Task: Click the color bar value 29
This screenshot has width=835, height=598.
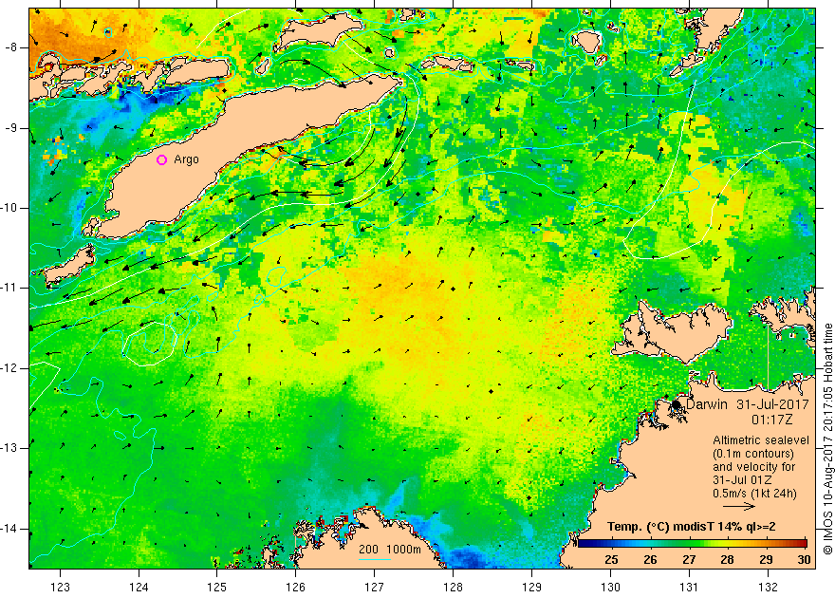Action: pyautogui.click(x=766, y=559)
